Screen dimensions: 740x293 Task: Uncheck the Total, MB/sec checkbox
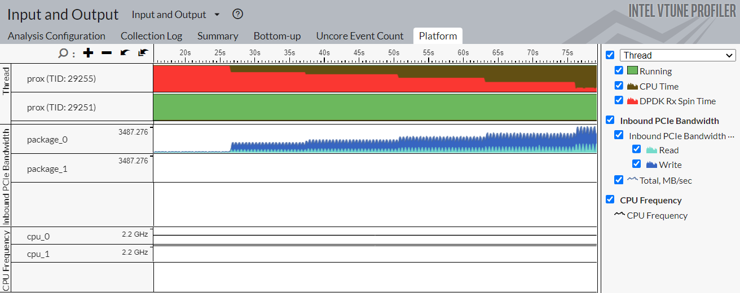(619, 180)
